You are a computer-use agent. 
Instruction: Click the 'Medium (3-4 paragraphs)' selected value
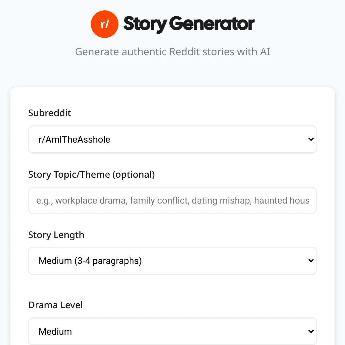click(90, 261)
